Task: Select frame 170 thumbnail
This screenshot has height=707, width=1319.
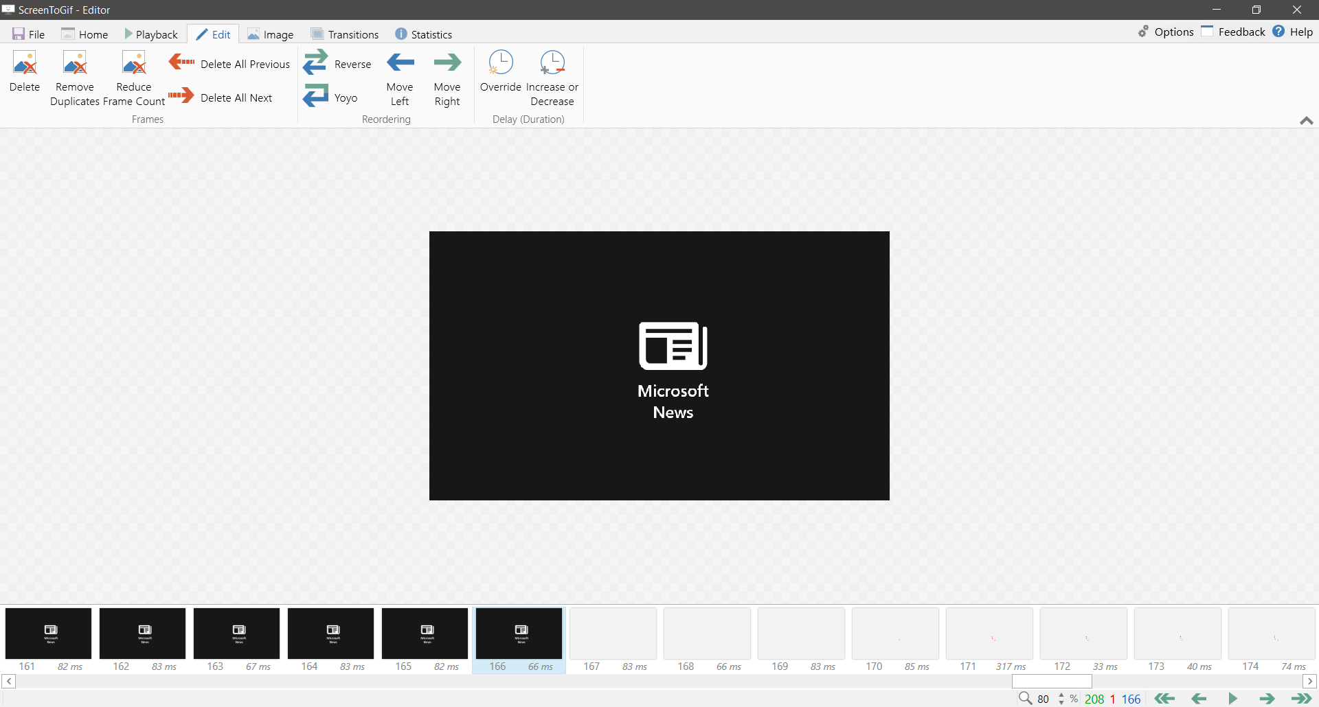Action: pyautogui.click(x=895, y=640)
